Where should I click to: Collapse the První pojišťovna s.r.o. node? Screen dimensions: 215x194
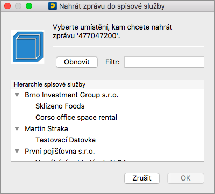pos(17,152)
